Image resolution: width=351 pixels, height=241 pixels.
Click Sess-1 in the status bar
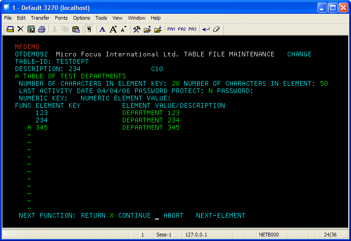coord(164,235)
